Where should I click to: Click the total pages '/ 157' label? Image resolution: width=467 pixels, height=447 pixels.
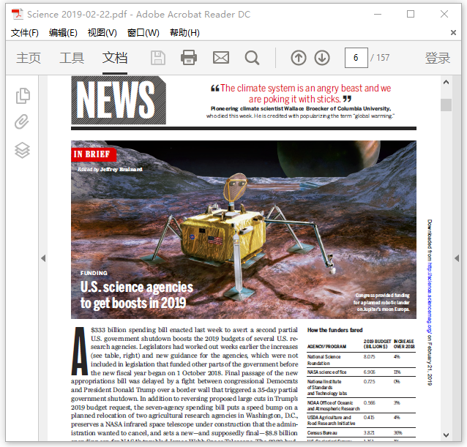pos(380,58)
